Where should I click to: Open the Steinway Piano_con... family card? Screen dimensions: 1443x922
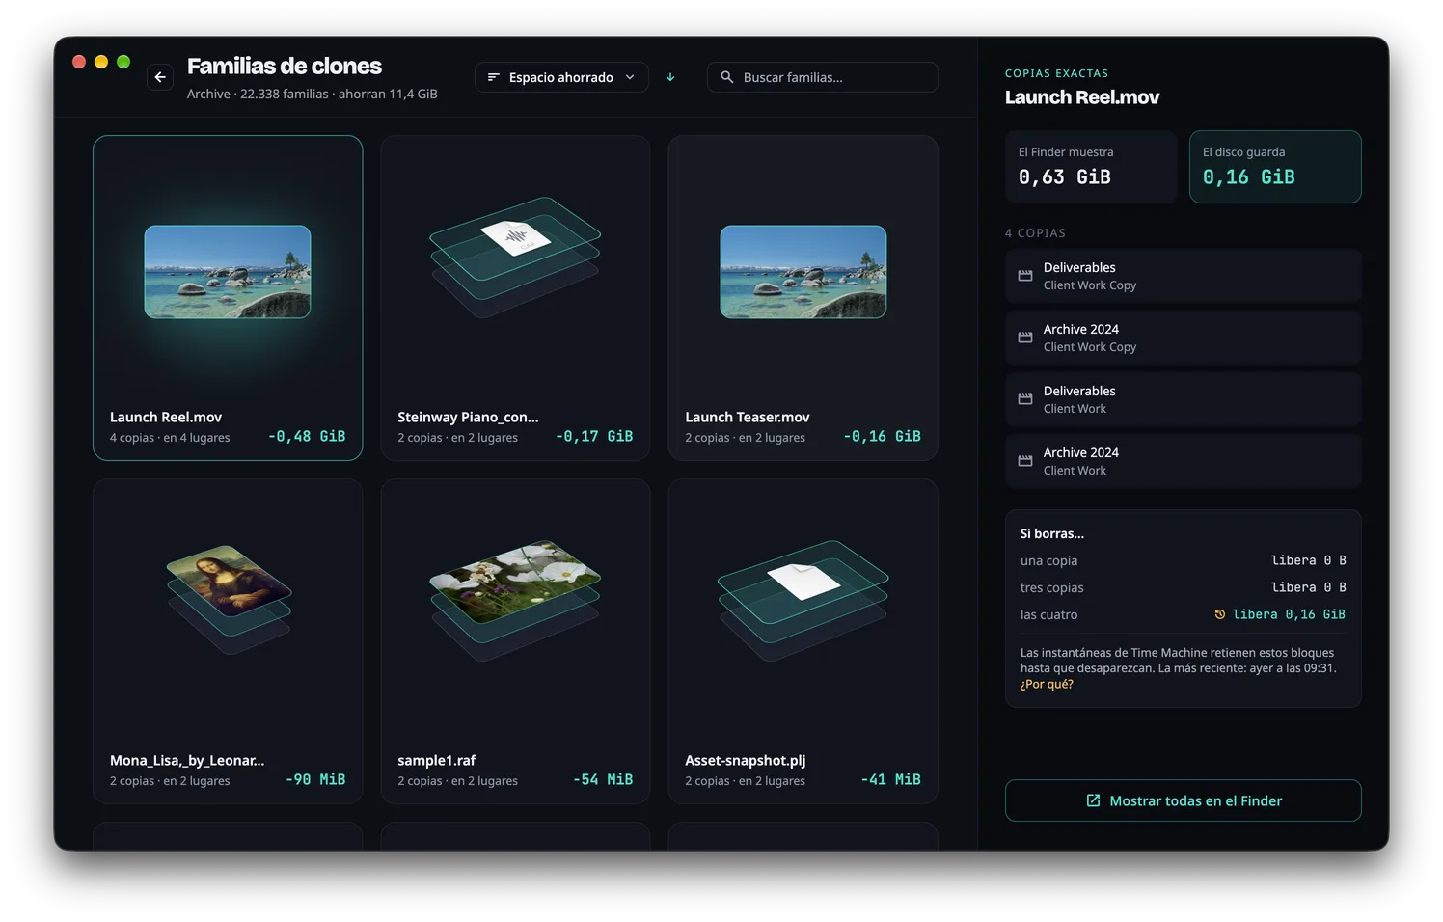[515, 298]
